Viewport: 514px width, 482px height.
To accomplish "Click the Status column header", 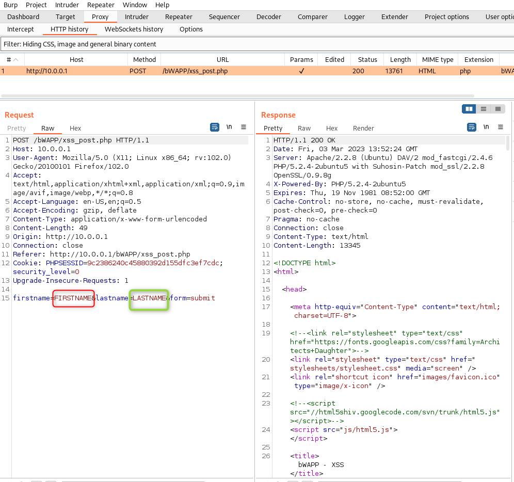I will click(x=367, y=59).
